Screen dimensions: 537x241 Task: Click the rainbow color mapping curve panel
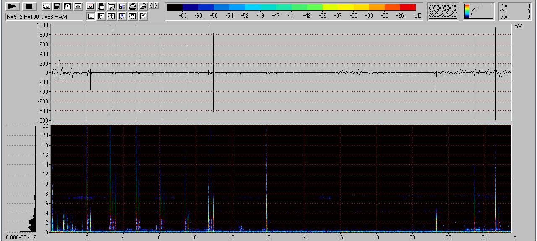tap(479, 11)
